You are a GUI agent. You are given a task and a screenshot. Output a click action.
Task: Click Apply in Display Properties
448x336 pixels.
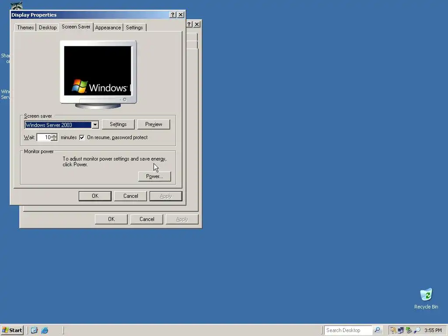tap(166, 196)
